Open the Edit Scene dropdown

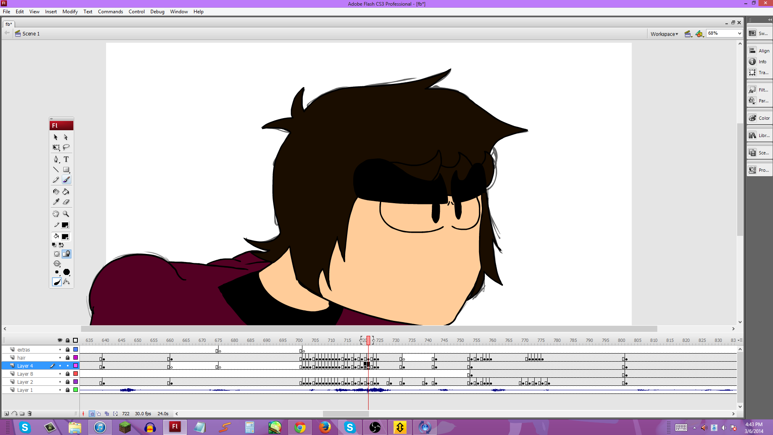[x=688, y=34]
